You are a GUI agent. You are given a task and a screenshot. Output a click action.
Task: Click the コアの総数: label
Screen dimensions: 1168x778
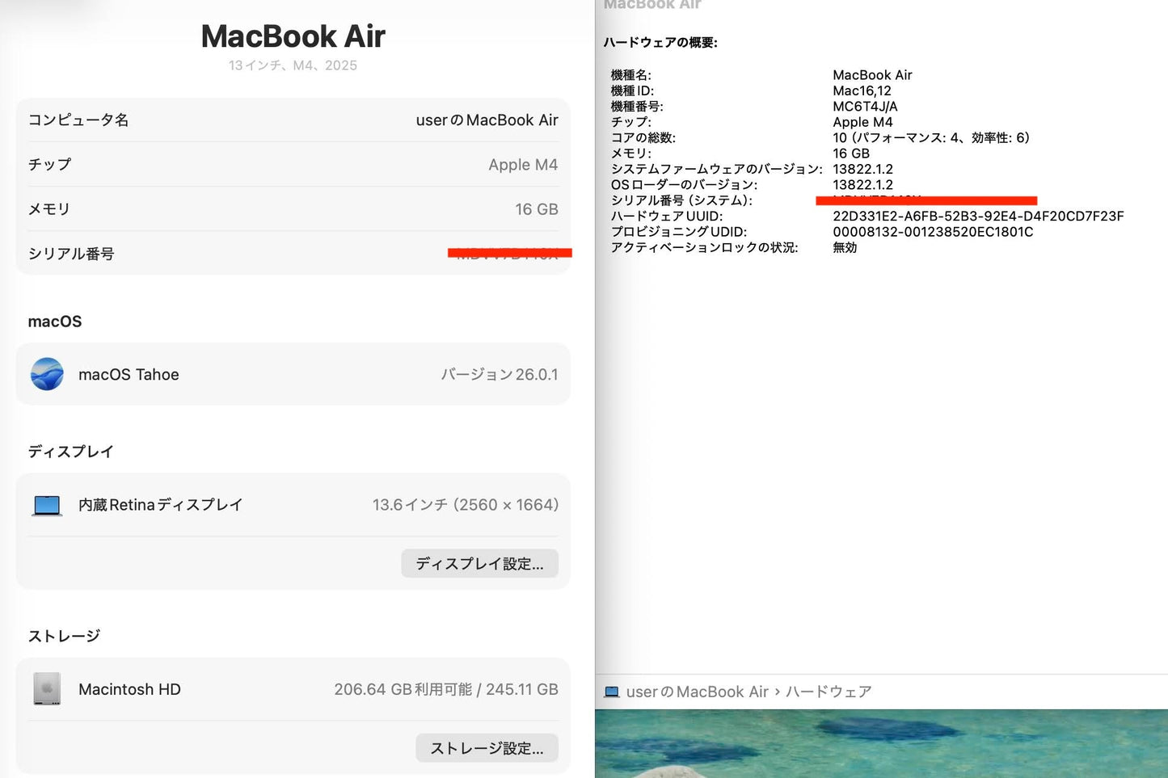[x=643, y=138]
